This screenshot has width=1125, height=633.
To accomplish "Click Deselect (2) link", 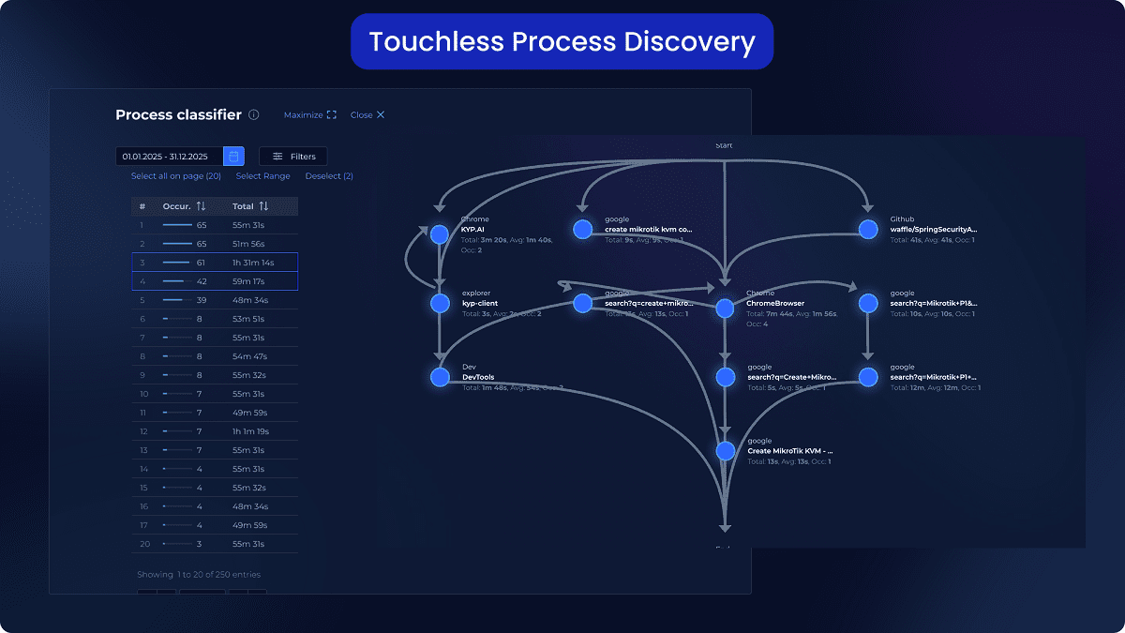I will 329,176.
